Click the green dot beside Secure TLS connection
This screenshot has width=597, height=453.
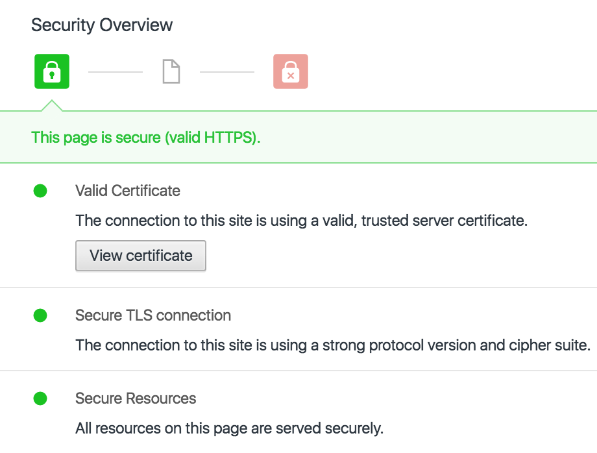pyautogui.click(x=40, y=315)
